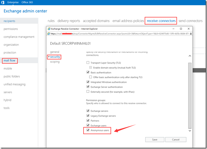Toggle Exchange users permission group
This screenshot has width=207, height=149.
88,125
